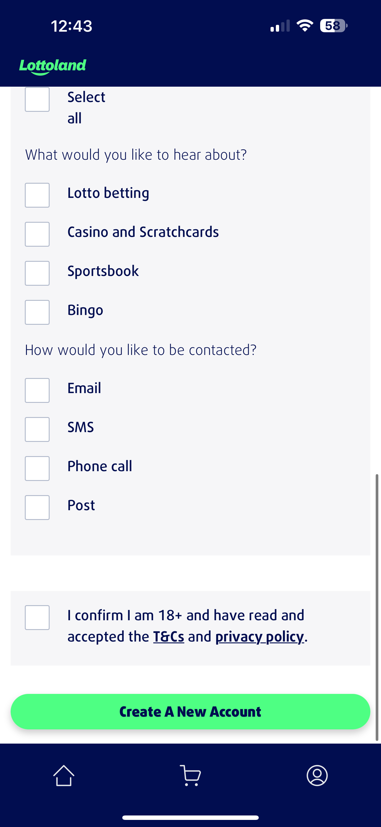Screen dimensions: 381x827
Task: Check the Select all checkbox
Action: pyautogui.click(x=37, y=99)
